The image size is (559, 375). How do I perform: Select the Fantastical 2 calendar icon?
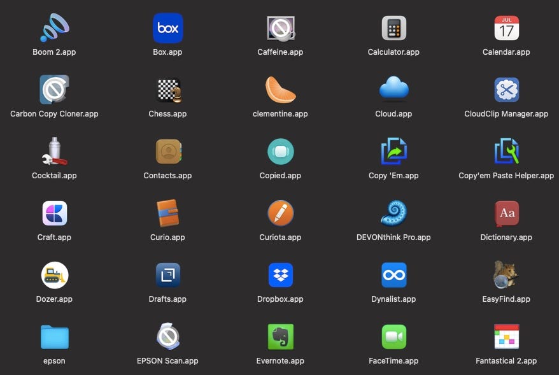pos(506,337)
